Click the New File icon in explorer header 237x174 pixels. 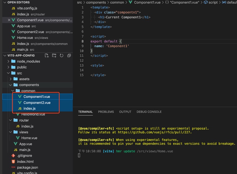coord(47,55)
